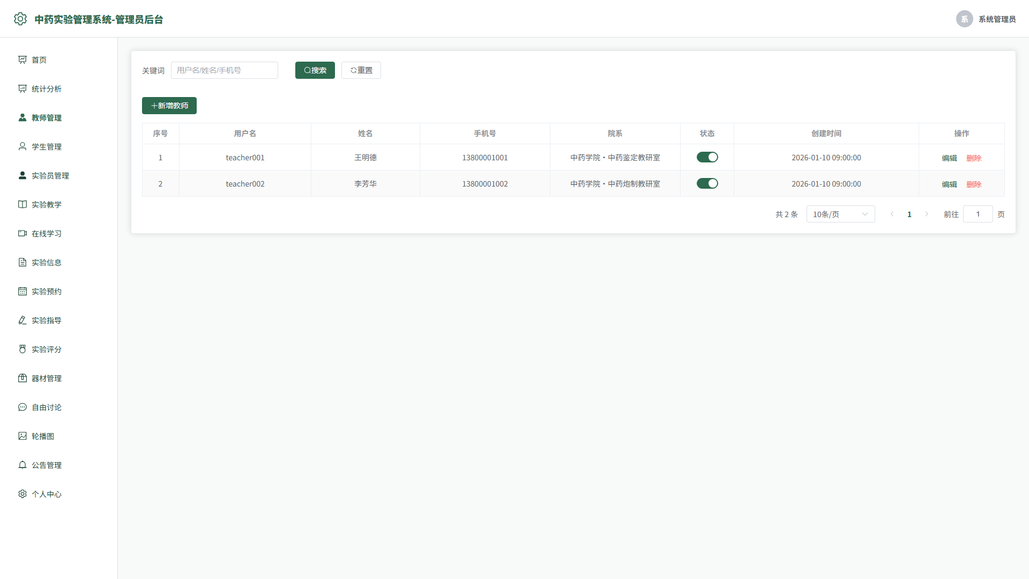Click 删除 link for 王明德
This screenshot has height=579, width=1029.
(x=974, y=158)
